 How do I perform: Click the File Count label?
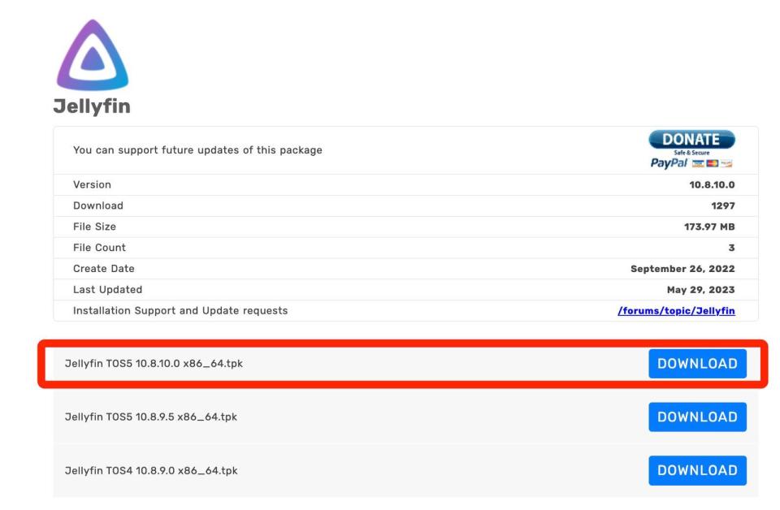[99, 248]
